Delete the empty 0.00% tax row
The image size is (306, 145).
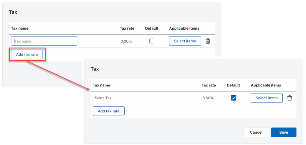(208, 41)
